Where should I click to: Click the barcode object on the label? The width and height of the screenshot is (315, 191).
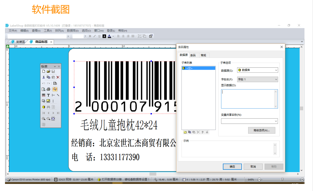(125, 87)
